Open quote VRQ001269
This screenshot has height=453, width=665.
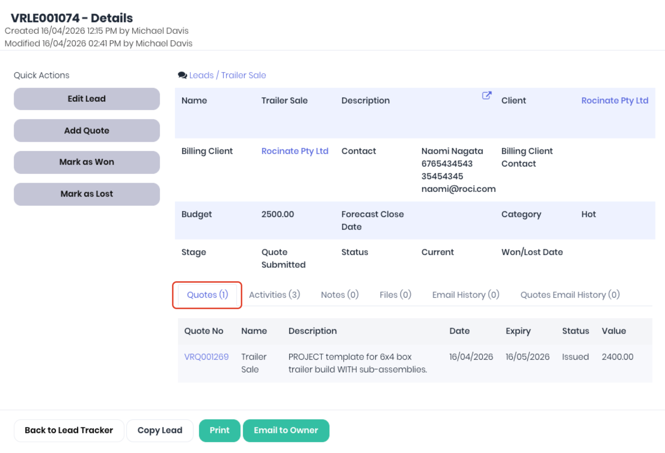[206, 357]
